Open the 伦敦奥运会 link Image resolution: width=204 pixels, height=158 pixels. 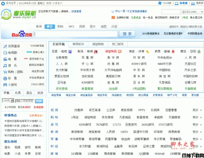point(36,115)
